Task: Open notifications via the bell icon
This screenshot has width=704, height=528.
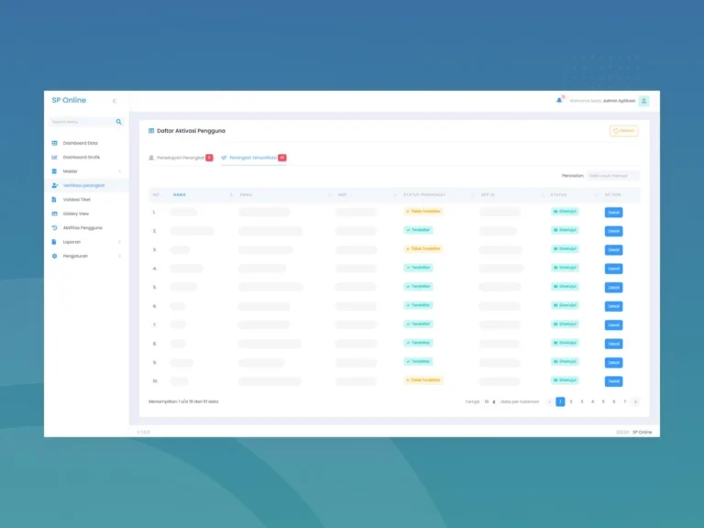Action: (559, 100)
